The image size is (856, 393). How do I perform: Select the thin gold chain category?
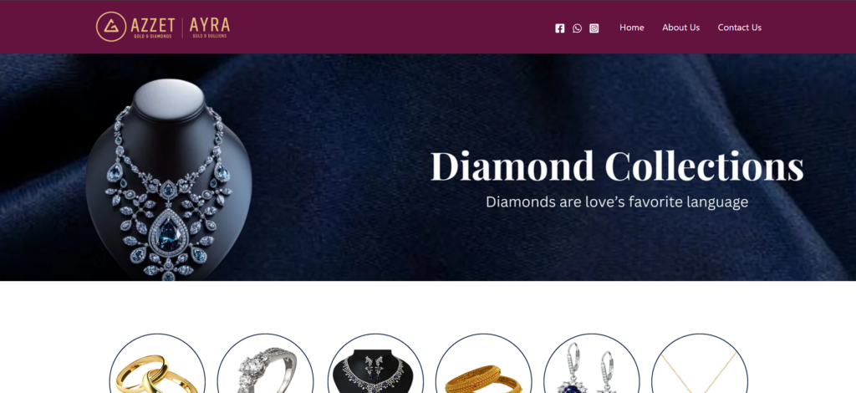(x=700, y=365)
